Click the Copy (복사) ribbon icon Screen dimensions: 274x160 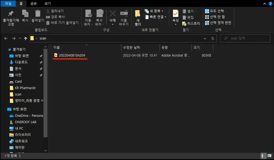tap(25, 13)
